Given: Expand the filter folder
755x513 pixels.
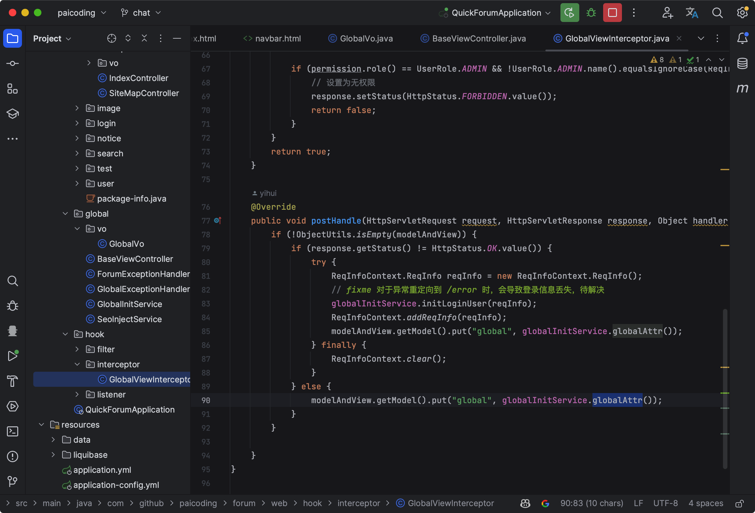Looking at the screenshot, I should pyautogui.click(x=77, y=349).
